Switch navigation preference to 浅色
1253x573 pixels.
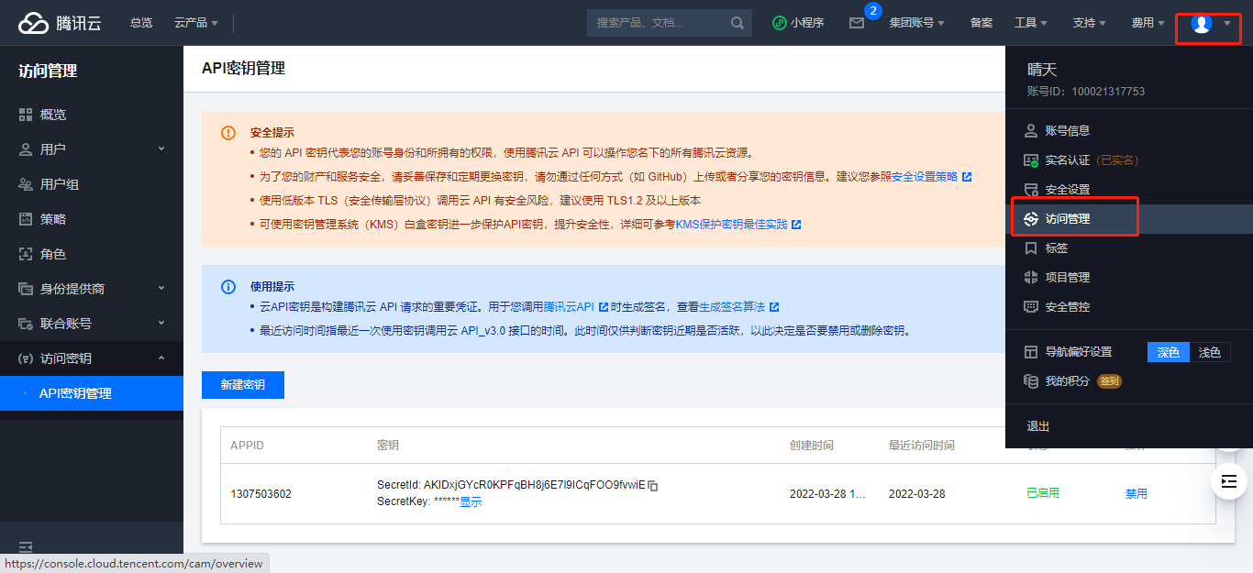pos(1209,352)
